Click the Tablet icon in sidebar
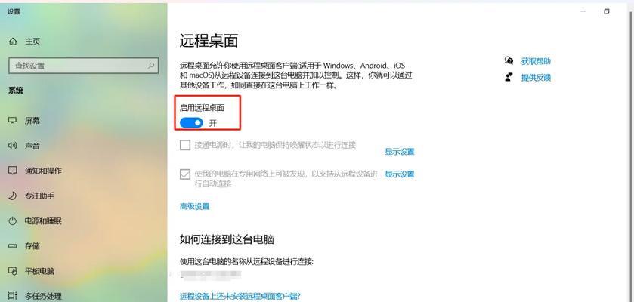634x302 pixels. 13,270
